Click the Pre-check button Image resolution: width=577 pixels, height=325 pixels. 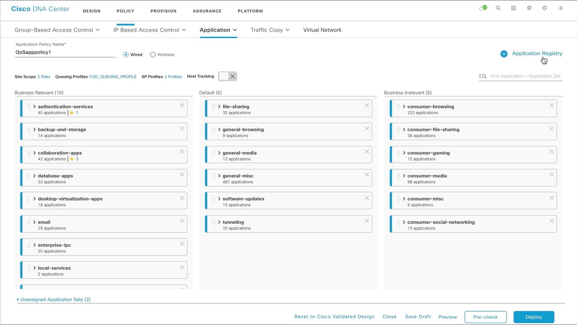(x=485, y=317)
